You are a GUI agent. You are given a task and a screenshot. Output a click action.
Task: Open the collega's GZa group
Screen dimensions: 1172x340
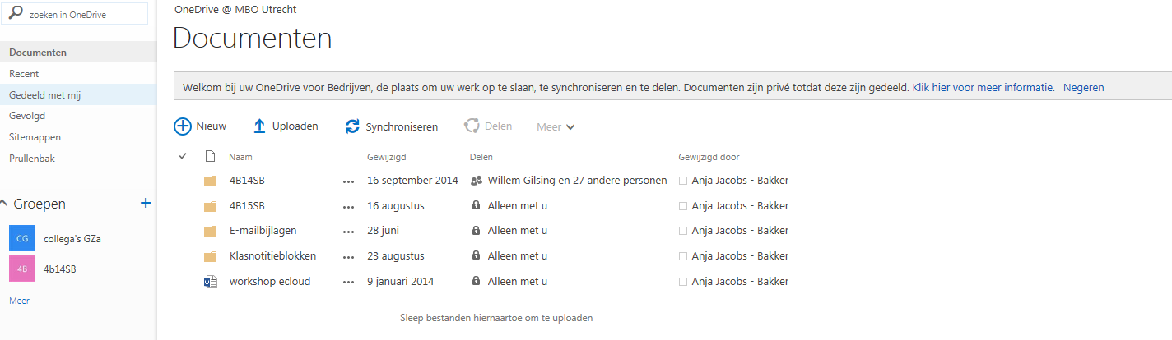[72, 239]
